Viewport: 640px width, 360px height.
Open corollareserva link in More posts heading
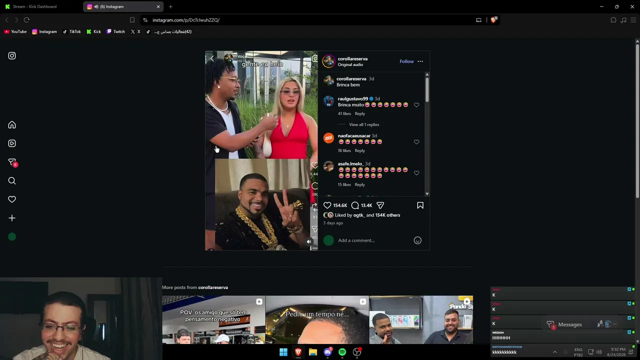213,287
